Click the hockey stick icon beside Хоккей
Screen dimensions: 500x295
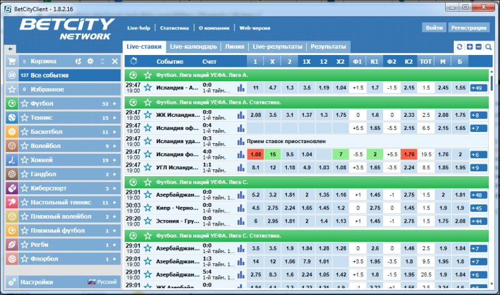pyautogui.click(x=12, y=160)
